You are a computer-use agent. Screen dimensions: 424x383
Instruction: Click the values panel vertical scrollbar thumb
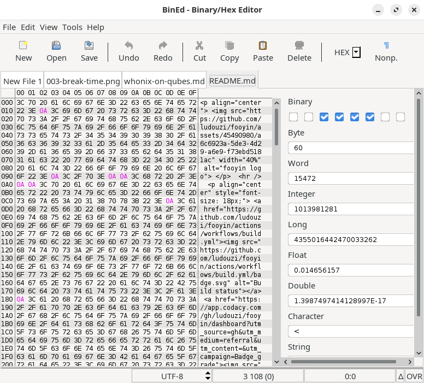pyautogui.click(x=419, y=207)
